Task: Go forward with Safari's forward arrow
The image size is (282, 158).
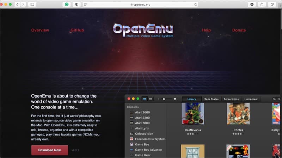Action: pos(23,4)
